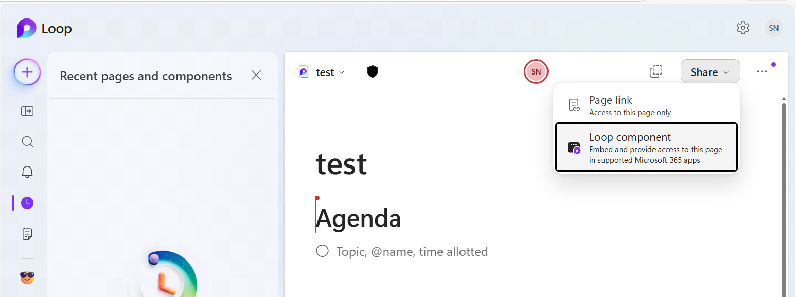796x297 pixels.
Task: Open search via the magnifying glass icon
Action: pyautogui.click(x=27, y=141)
